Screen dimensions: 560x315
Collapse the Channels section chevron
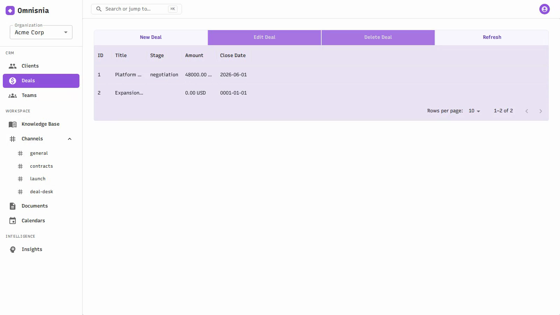click(x=70, y=139)
